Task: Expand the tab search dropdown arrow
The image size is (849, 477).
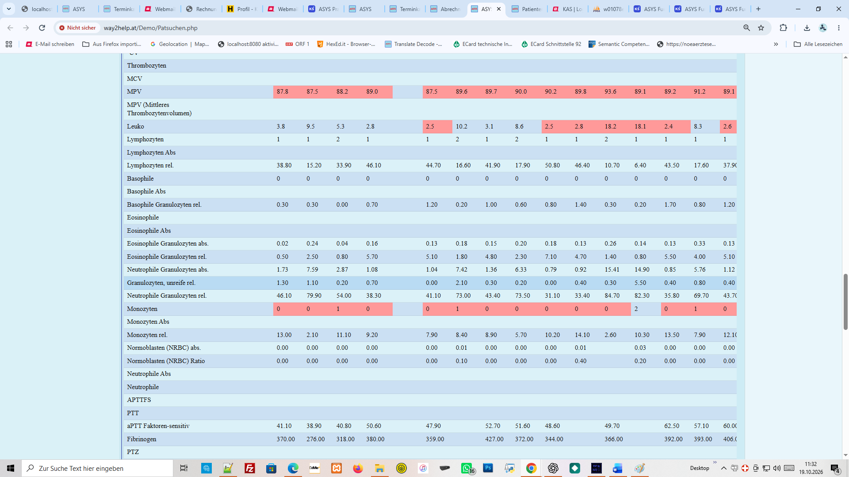Action: (9, 9)
